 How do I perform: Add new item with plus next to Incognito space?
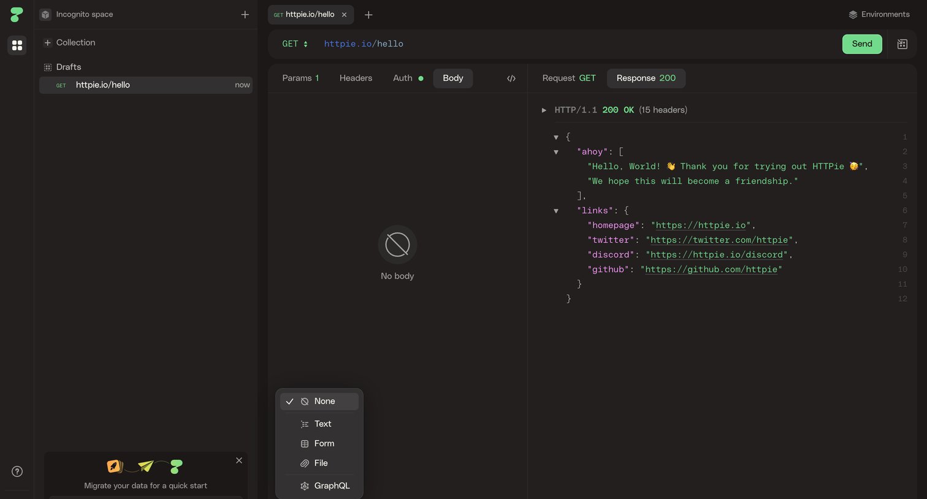245,15
